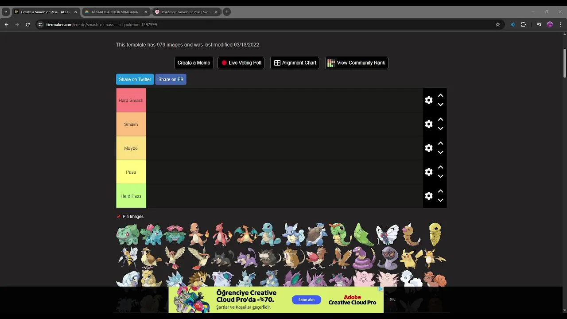Open the browser profile avatar
The height and width of the screenshot is (319, 567).
pyautogui.click(x=550, y=24)
